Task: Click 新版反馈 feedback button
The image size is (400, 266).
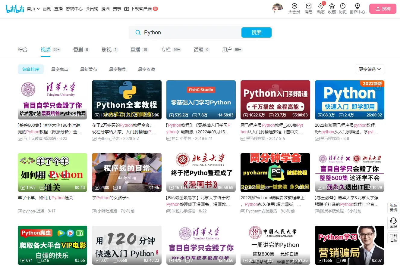Action: (393, 208)
